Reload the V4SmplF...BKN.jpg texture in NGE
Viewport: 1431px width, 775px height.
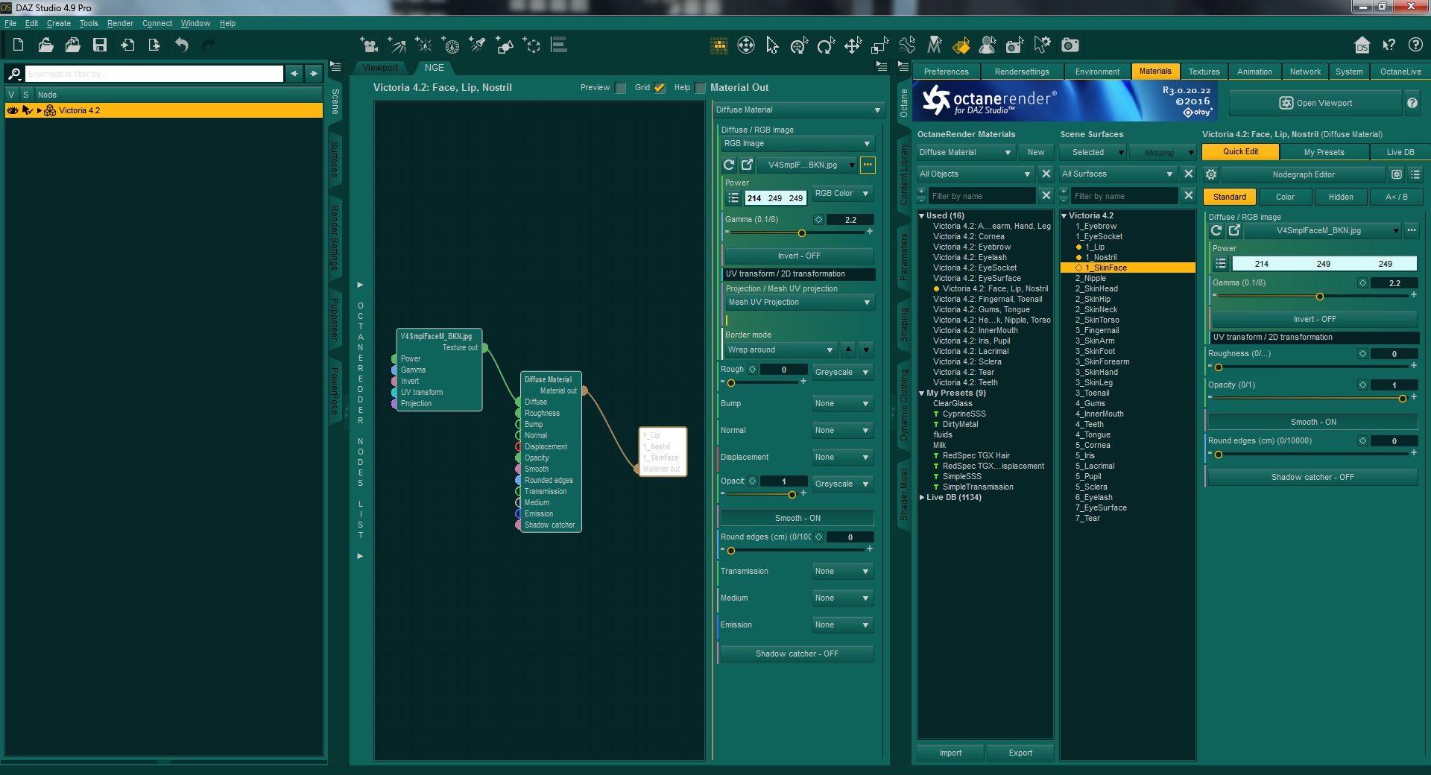(729, 165)
